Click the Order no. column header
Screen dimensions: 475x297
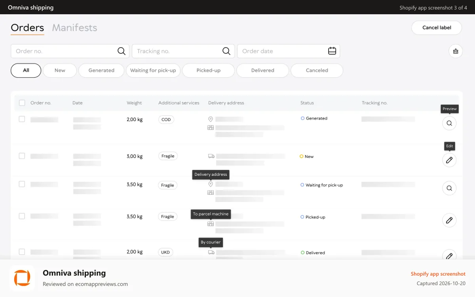coord(41,103)
